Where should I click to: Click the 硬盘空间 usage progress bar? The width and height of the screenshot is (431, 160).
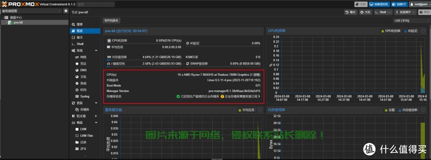click(x=144, y=66)
